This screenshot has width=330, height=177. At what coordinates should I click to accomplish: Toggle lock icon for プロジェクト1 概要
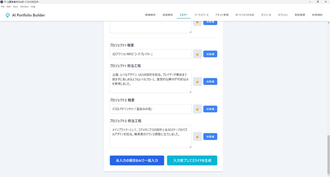click(198, 54)
